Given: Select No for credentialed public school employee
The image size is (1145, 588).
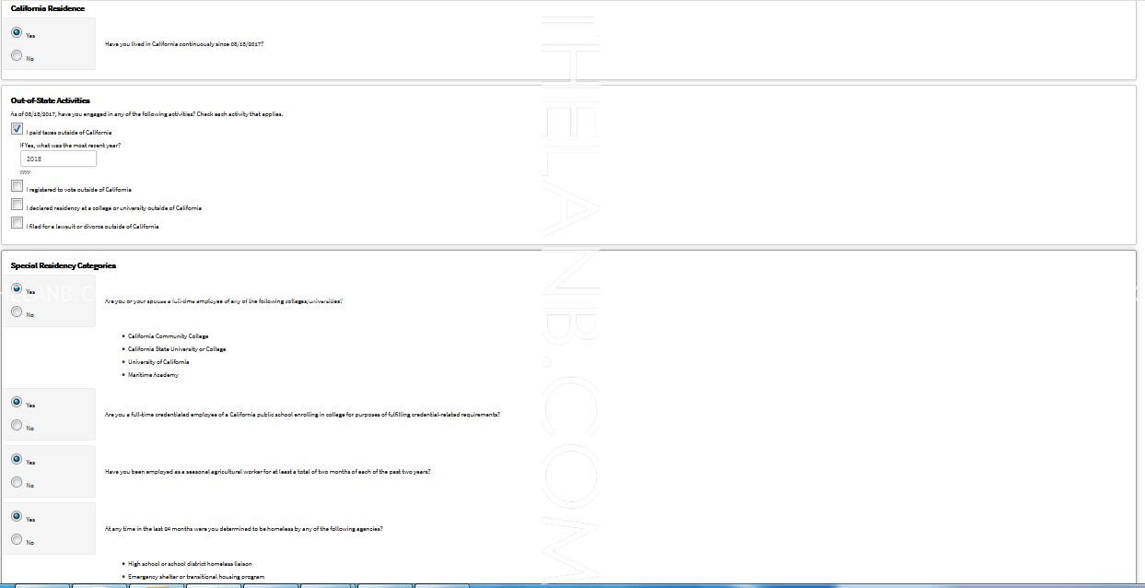Looking at the screenshot, I should point(17,426).
